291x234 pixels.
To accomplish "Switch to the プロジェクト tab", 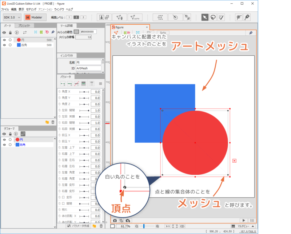I will [x=24, y=25].
